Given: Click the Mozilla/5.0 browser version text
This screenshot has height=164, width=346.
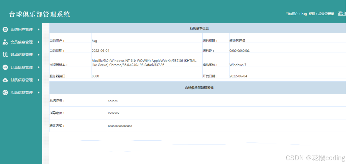Looking at the screenshot, I should 144,63.
